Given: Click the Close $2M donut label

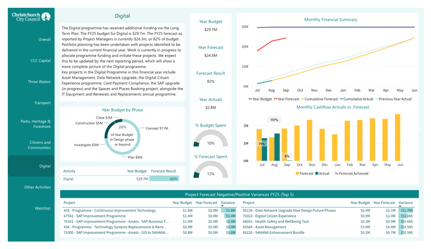Looking at the screenshot, I should [104, 117].
